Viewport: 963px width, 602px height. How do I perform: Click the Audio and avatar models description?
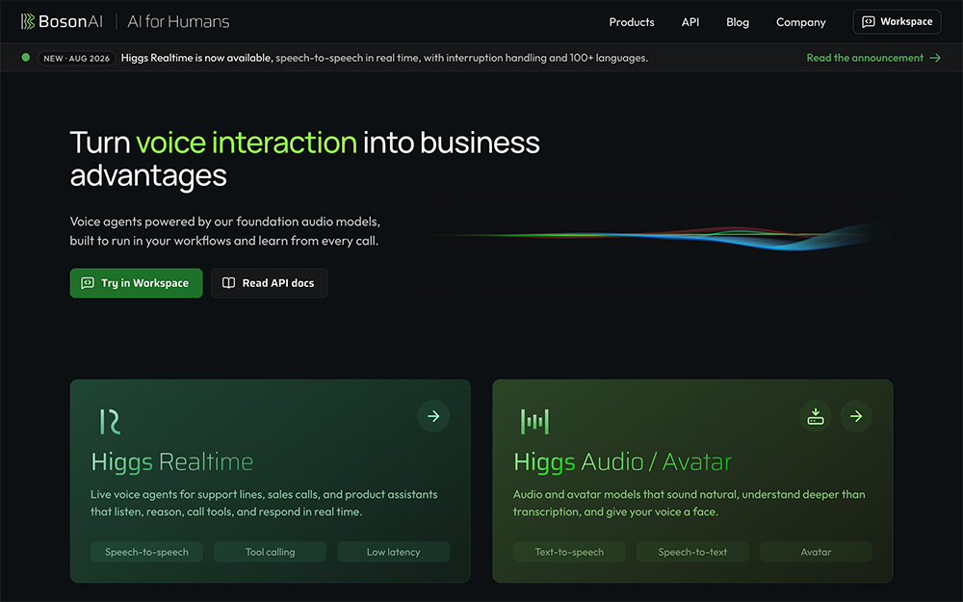[690, 503]
